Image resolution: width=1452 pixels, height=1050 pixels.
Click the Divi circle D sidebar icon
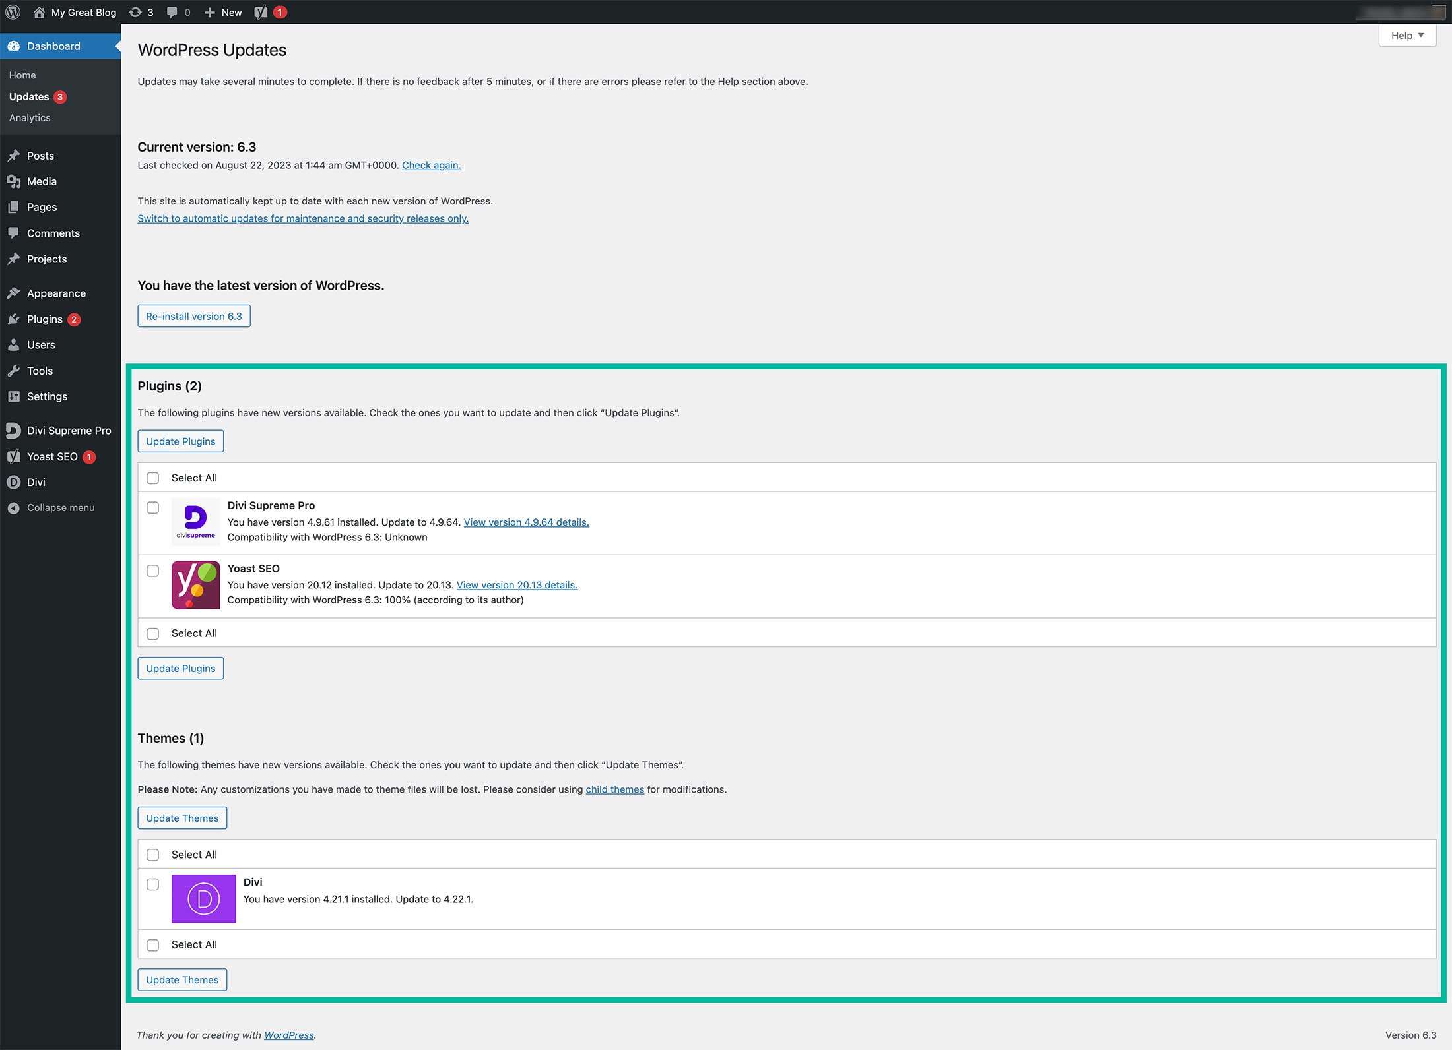14,482
